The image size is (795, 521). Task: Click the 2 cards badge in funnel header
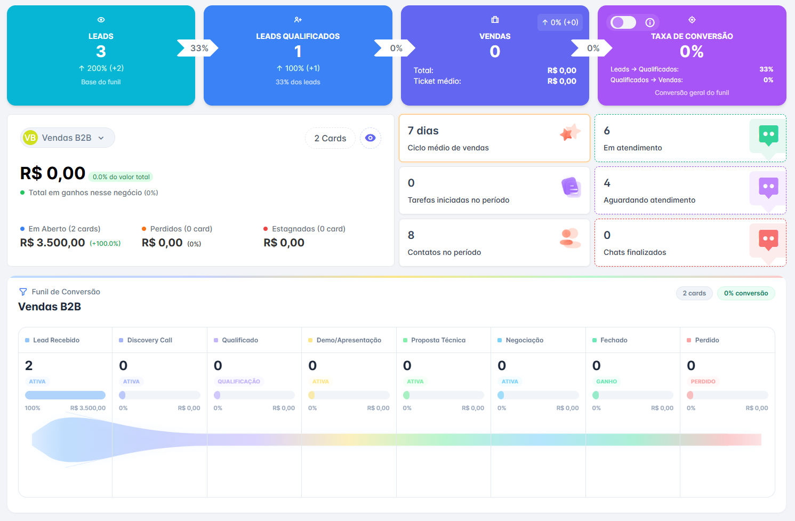pyautogui.click(x=694, y=293)
